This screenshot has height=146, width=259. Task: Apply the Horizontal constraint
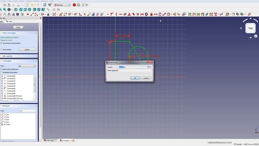[121, 15]
